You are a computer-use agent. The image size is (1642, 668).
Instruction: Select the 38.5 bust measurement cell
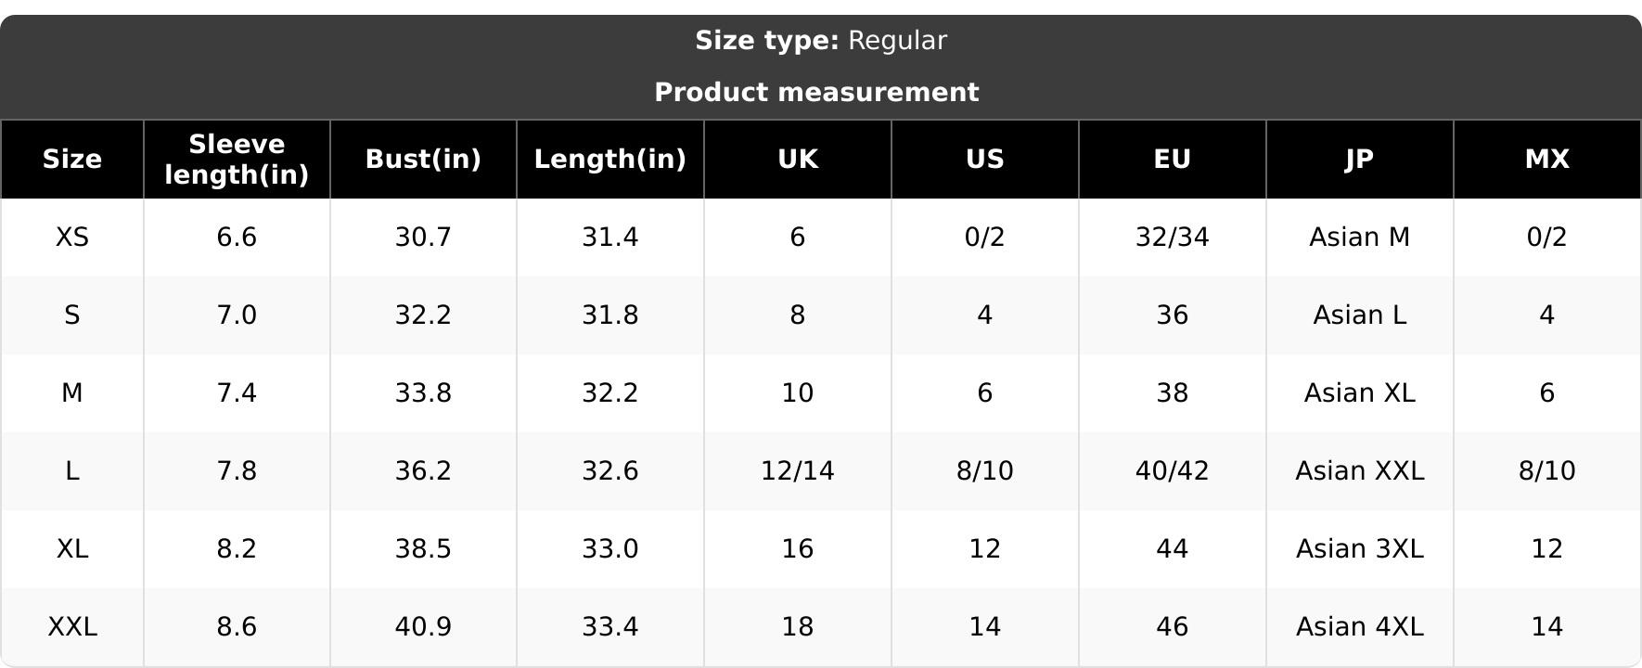coord(423,549)
